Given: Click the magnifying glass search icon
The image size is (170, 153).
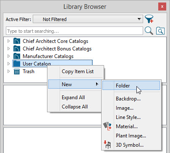Looking at the screenshot, I should [149, 31].
